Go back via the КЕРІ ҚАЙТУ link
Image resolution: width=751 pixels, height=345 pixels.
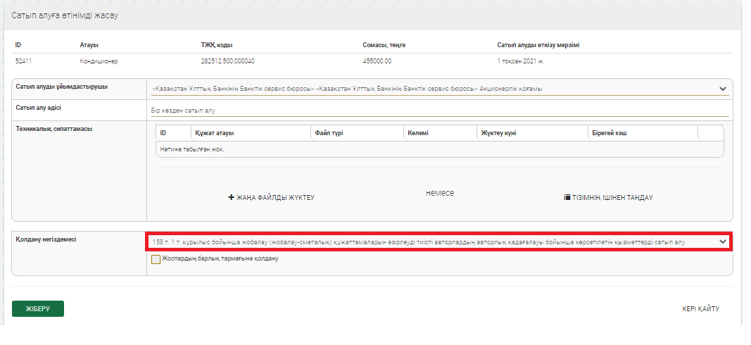pyautogui.click(x=700, y=308)
